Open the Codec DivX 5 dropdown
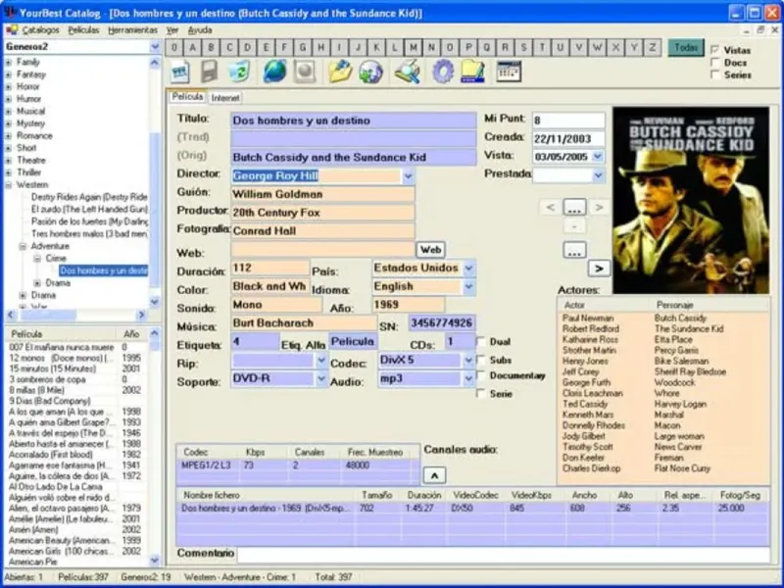This screenshot has height=588, width=784. click(x=467, y=361)
